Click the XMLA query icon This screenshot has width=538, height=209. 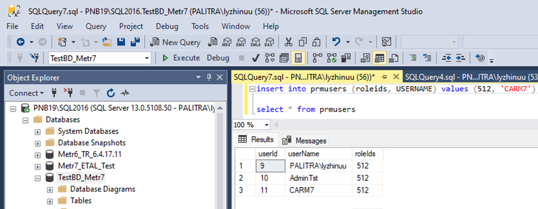tap(255, 42)
